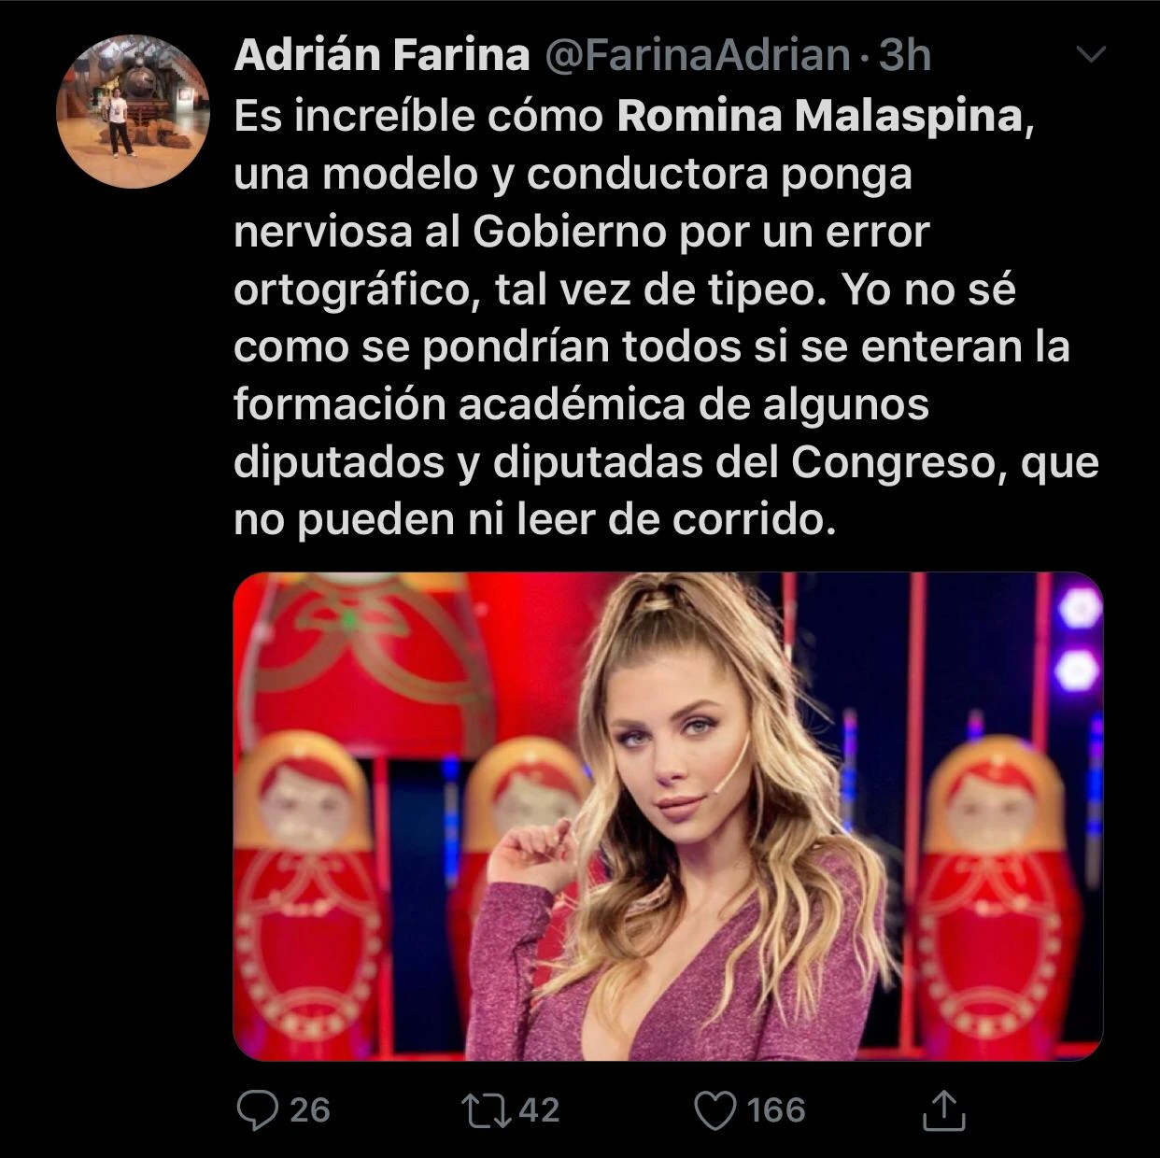Screen dimensions: 1160x1158
Task: Like the tweet with heart icon
Action: 716,1110
